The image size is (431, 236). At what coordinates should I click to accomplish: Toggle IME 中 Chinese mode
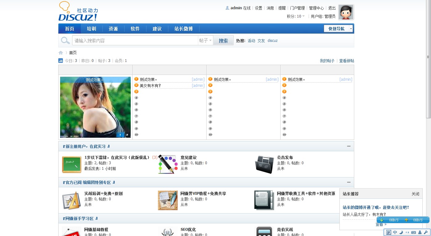395,232
